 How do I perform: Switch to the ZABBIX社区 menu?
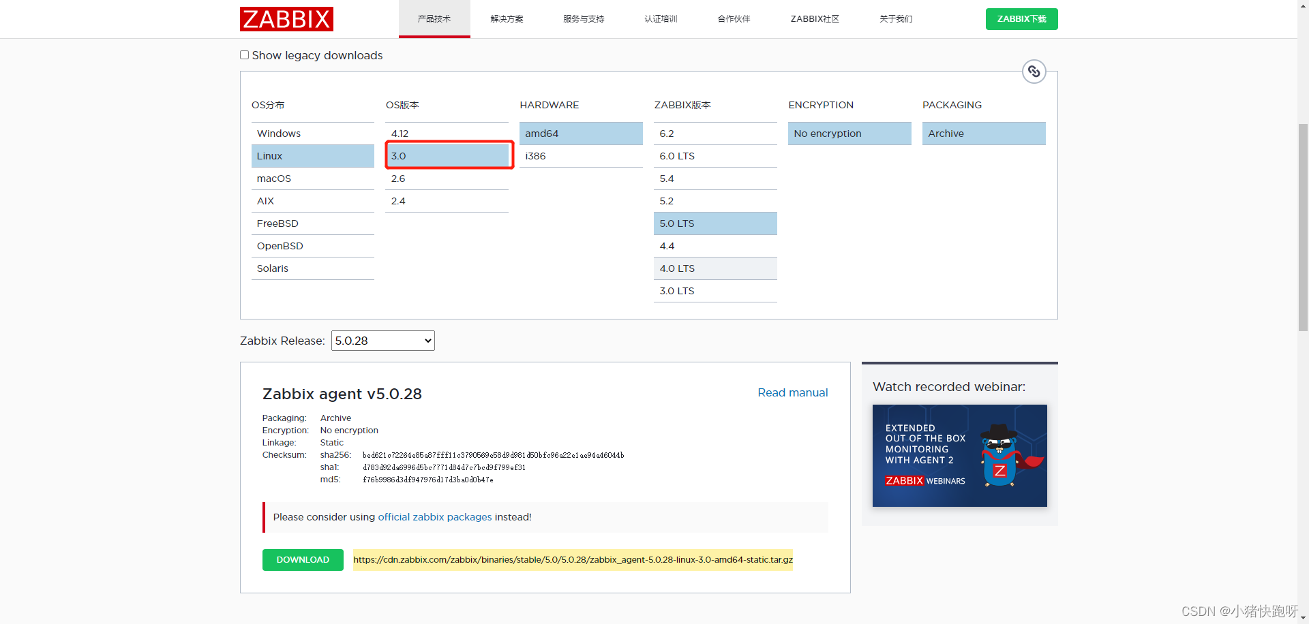point(814,19)
